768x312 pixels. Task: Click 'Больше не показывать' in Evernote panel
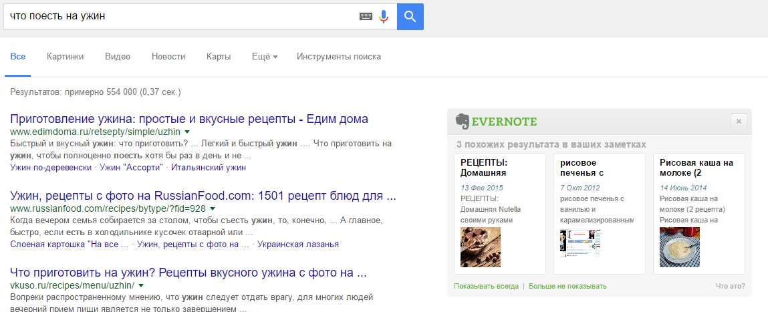coord(567,287)
